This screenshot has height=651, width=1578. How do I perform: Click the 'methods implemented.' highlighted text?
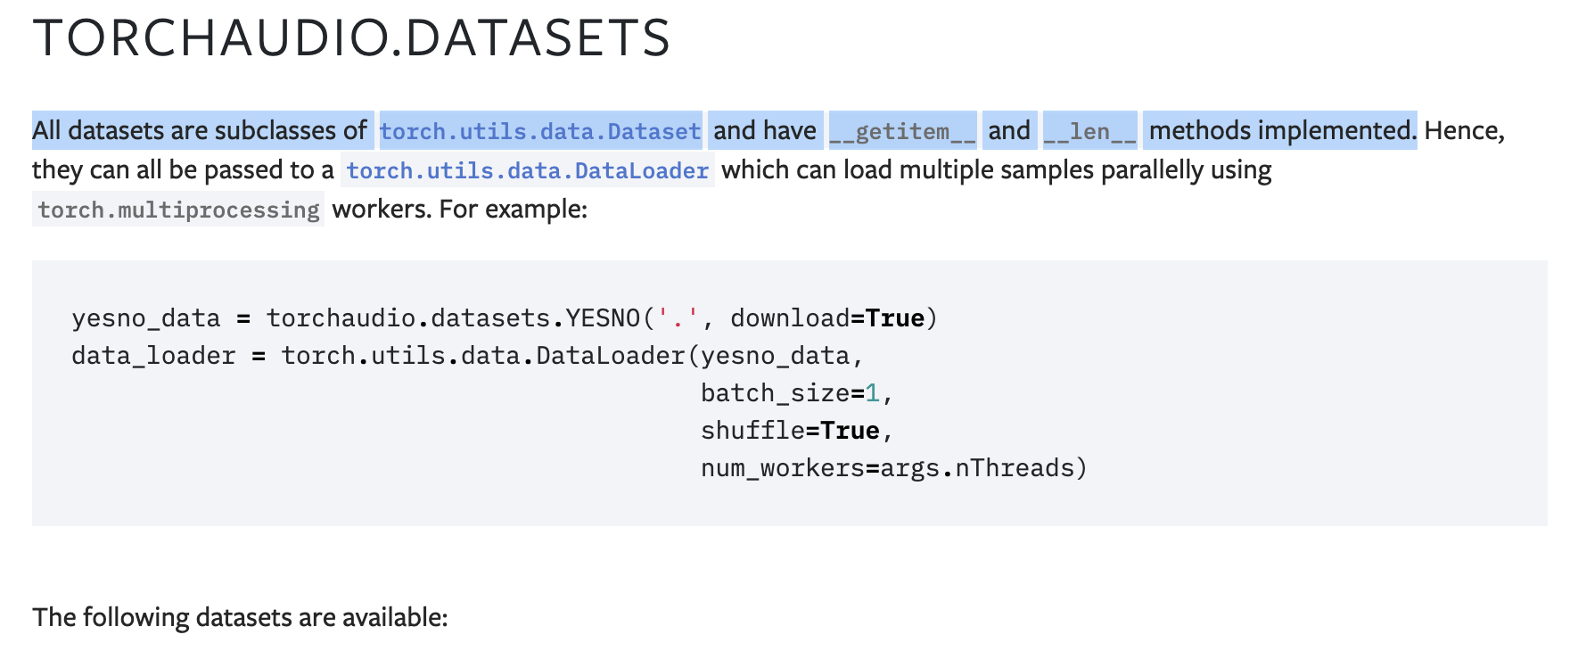(1282, 131)
